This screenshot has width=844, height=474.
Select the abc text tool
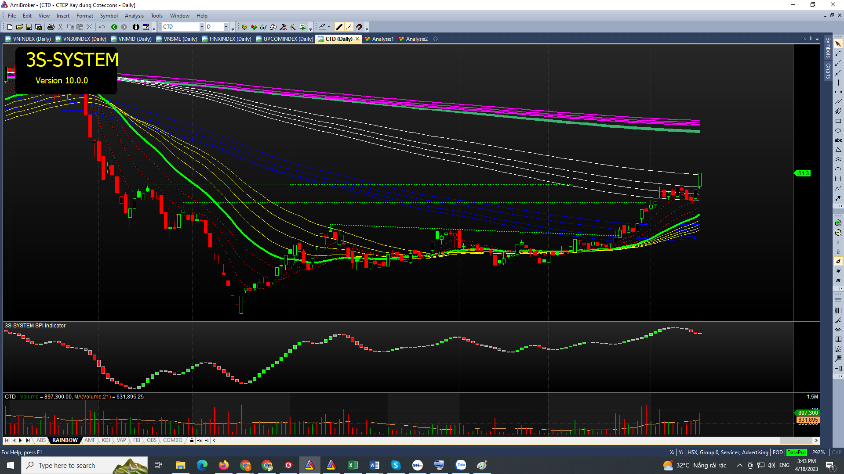[838, 140]
